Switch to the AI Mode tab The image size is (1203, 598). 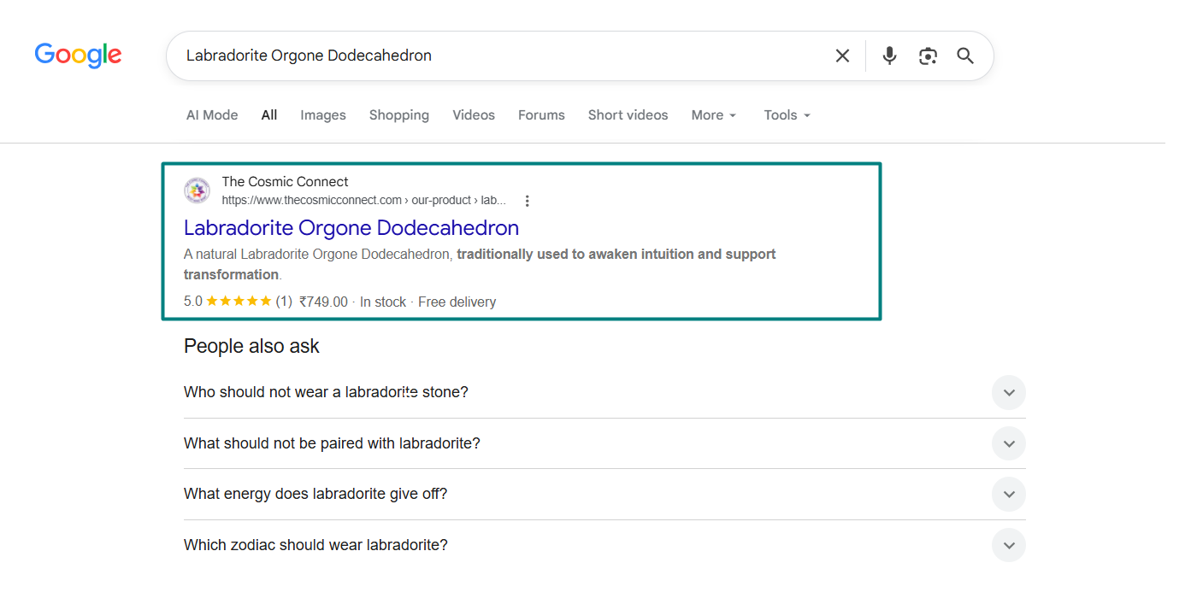pos(212,115)
